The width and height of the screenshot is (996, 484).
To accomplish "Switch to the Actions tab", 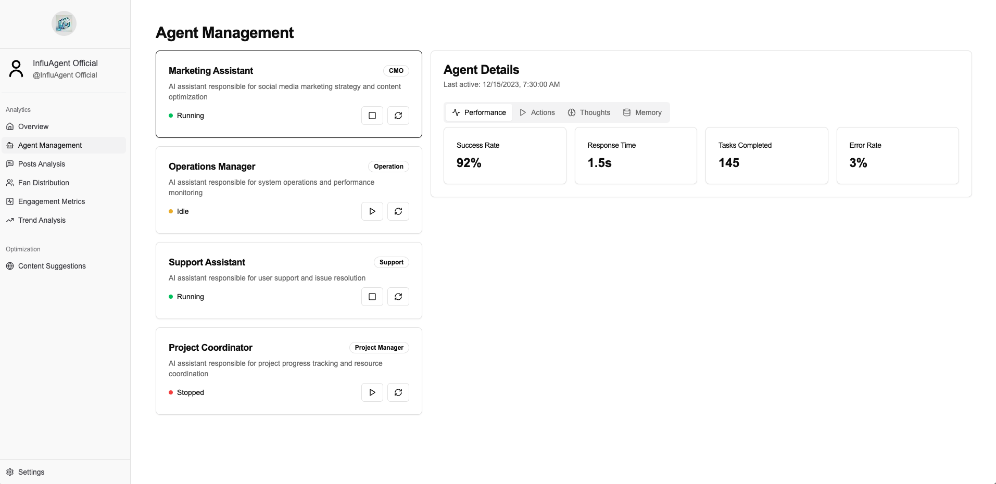I will 537,112.
